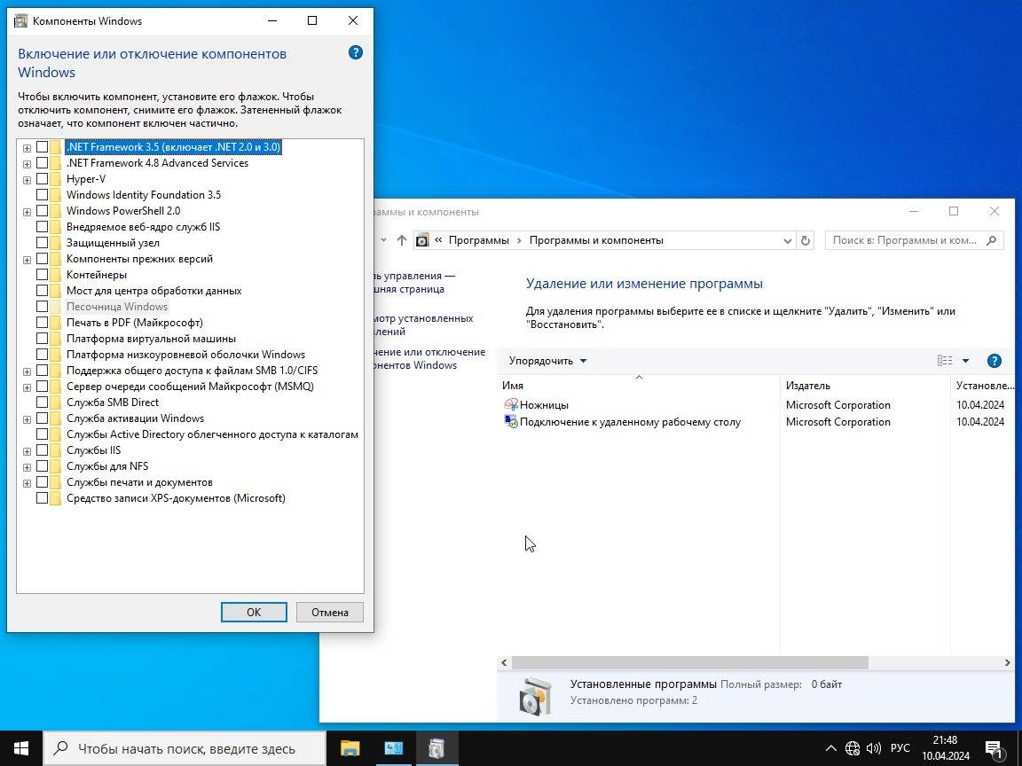The height and width of the screenshot is (766, 1022).
Task: Click the Windows Components taskbar icon
Action: (x=436, y=748)
